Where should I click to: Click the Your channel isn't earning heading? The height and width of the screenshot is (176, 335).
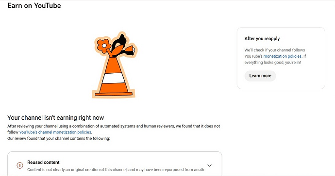pos(55,118)
